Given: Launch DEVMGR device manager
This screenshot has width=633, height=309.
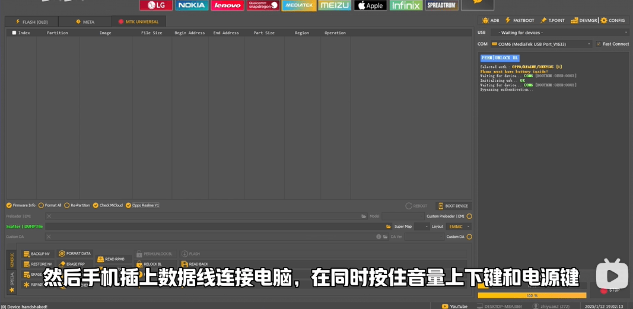Looking at the screenshot, I should click(584, 20).
